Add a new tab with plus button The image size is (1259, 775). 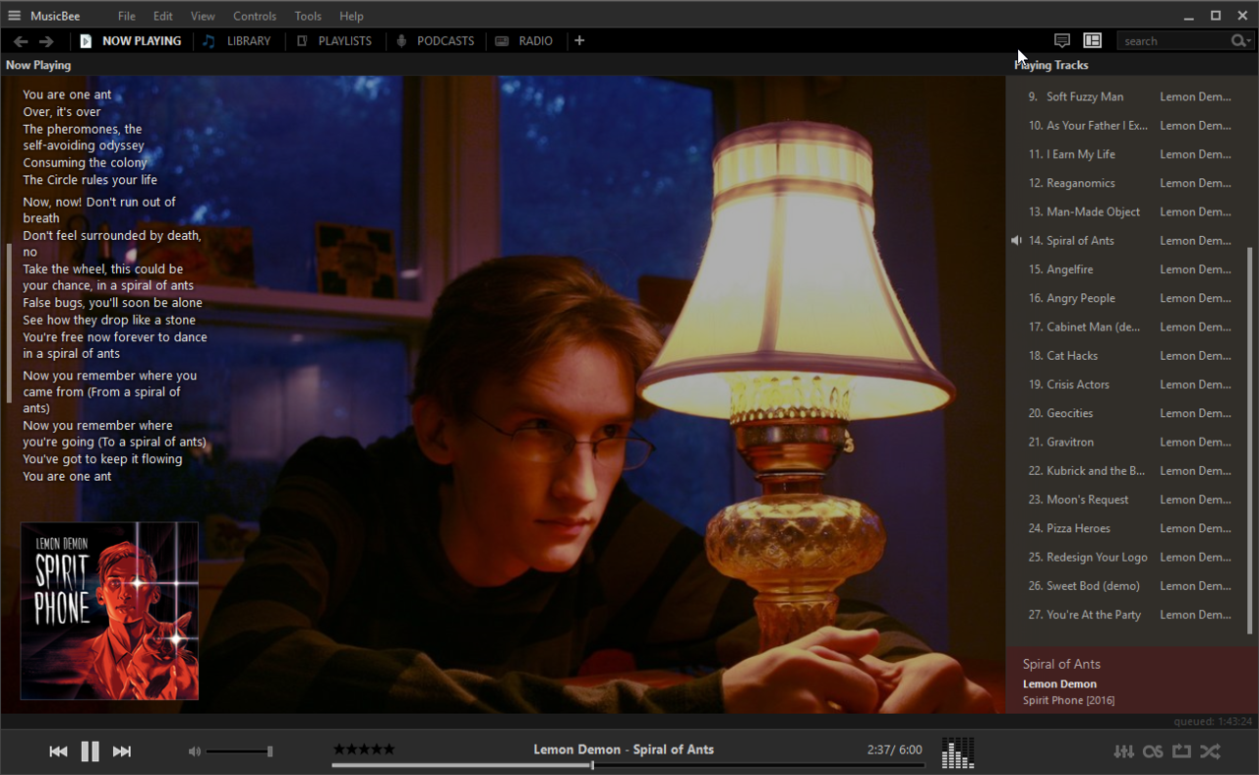click(x=579, y=40)
